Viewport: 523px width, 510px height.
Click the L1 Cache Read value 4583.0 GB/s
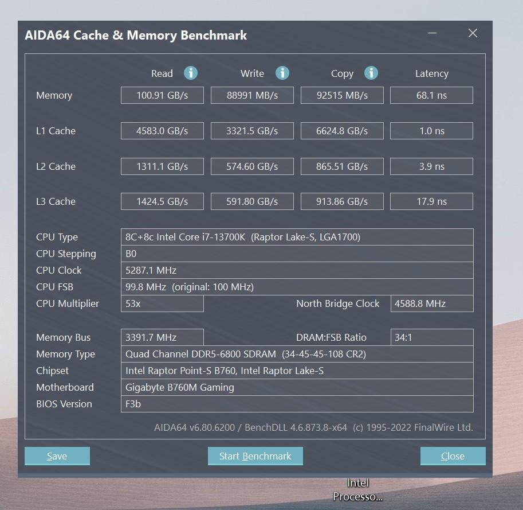[x=162, y=131]
